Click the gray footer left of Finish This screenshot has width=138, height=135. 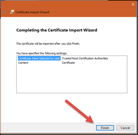coord(47,128)
